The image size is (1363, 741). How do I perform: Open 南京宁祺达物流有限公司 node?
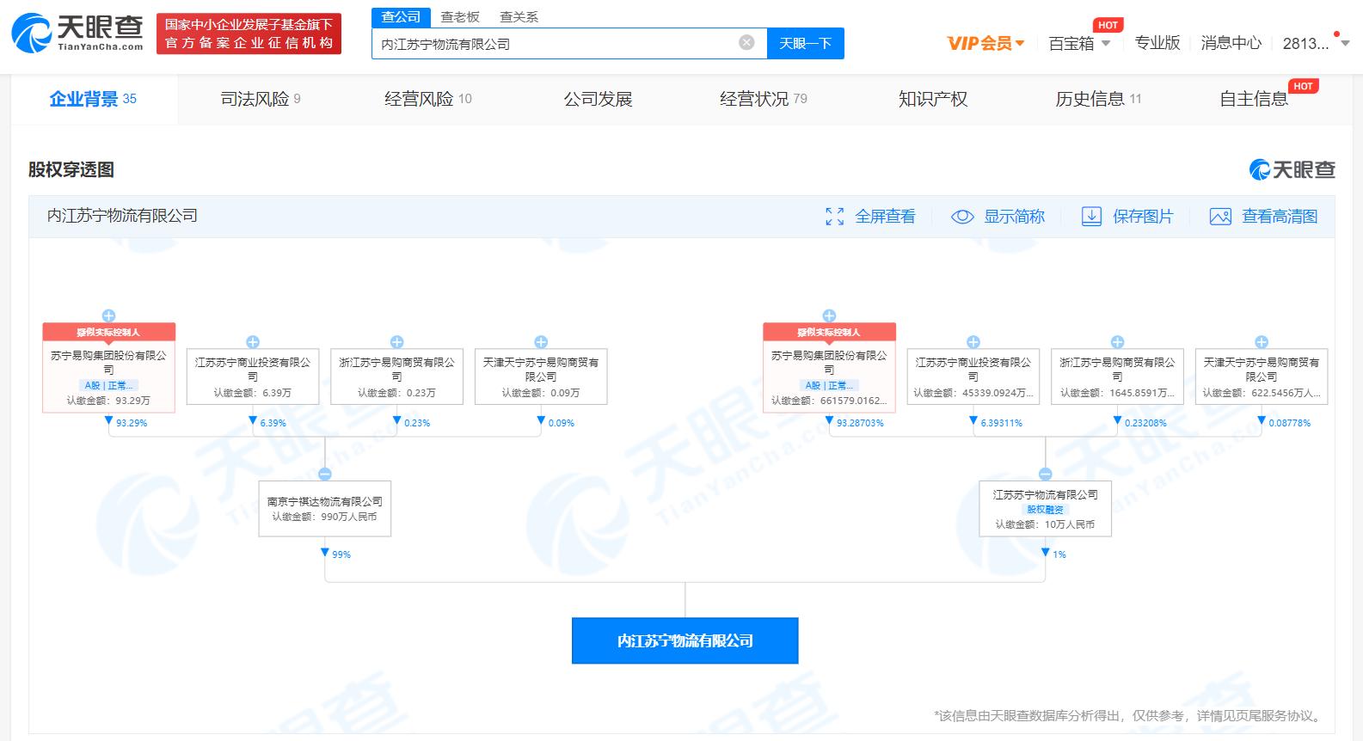click(325, 509)
